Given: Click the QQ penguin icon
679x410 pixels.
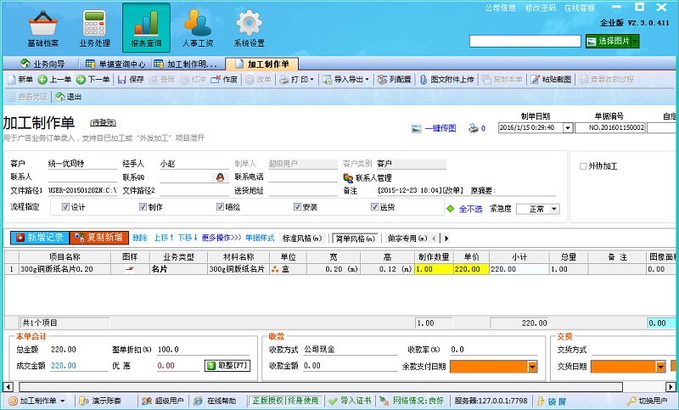Looking at the screenshot, I should [x=220, y=177].
